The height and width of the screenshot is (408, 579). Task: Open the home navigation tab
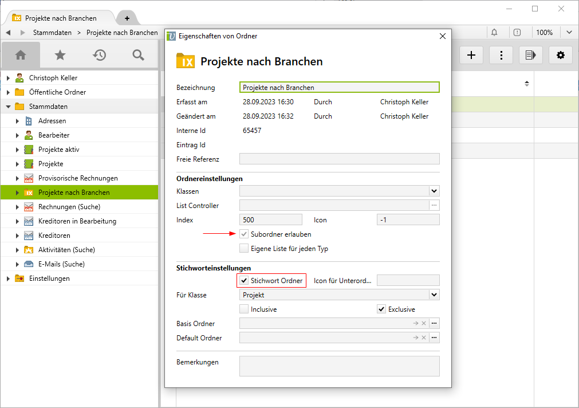21,55
